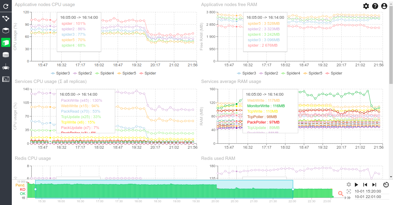The image size is (393, 205).
Task: Click the monitoring chart icon at sidebar bottom
Action: [6, 79]
